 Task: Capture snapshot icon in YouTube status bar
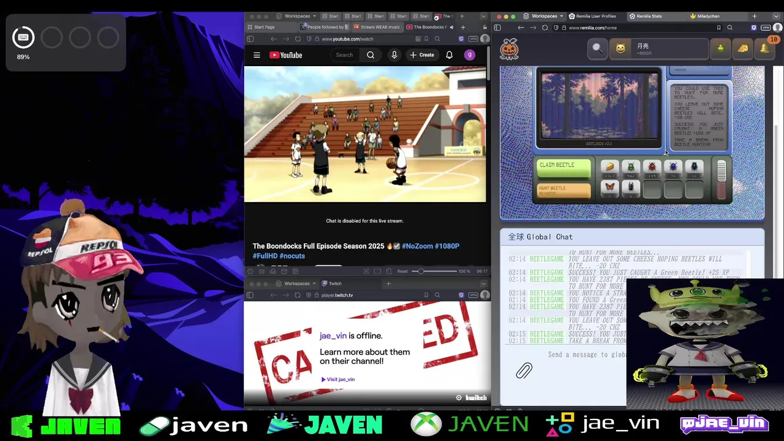coord(366,271)
